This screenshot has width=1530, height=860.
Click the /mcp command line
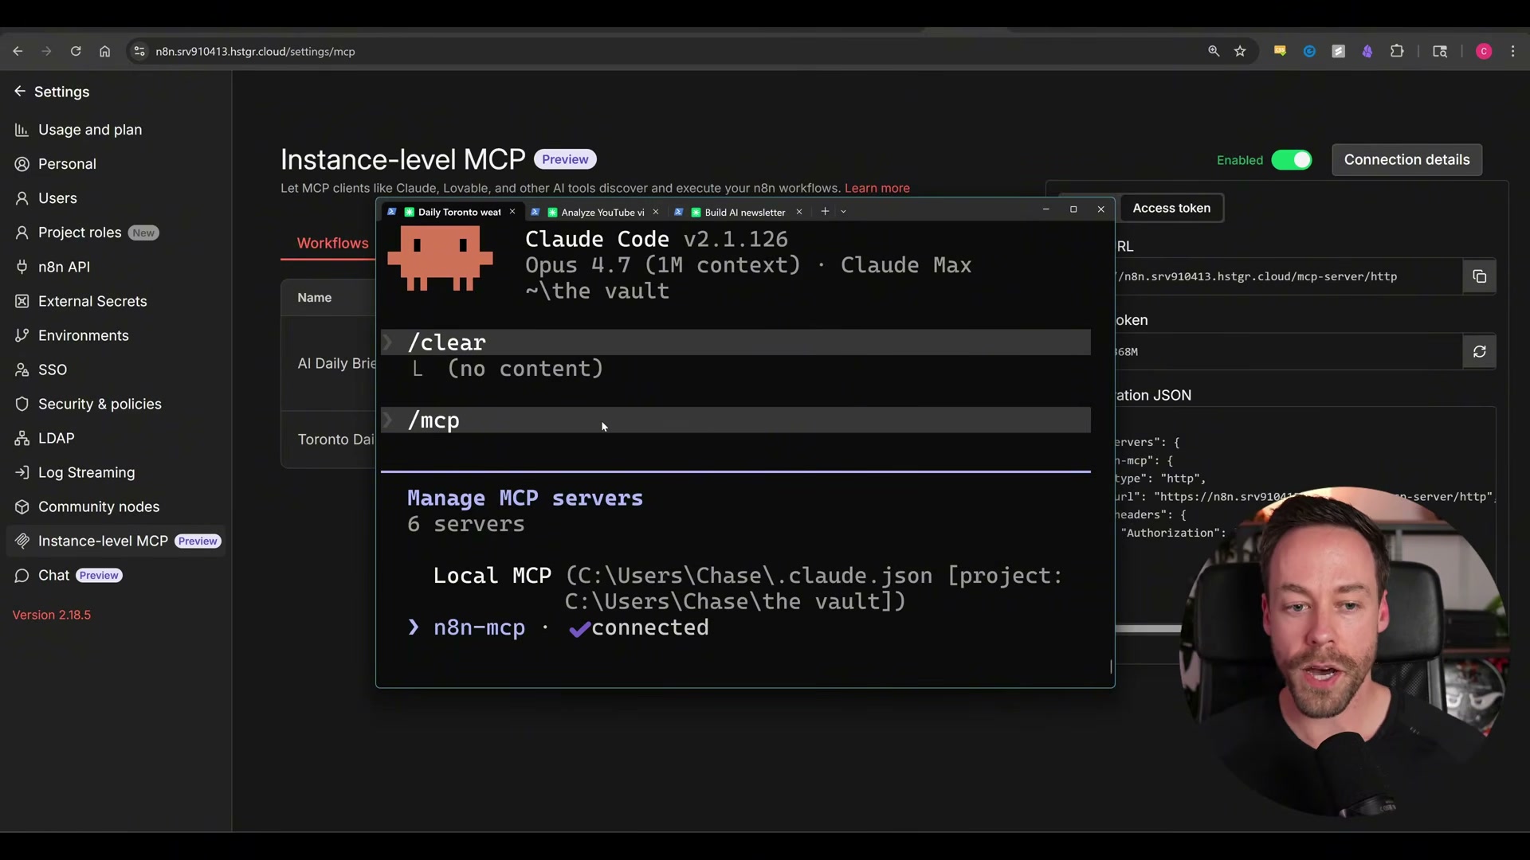coord(736,420)
